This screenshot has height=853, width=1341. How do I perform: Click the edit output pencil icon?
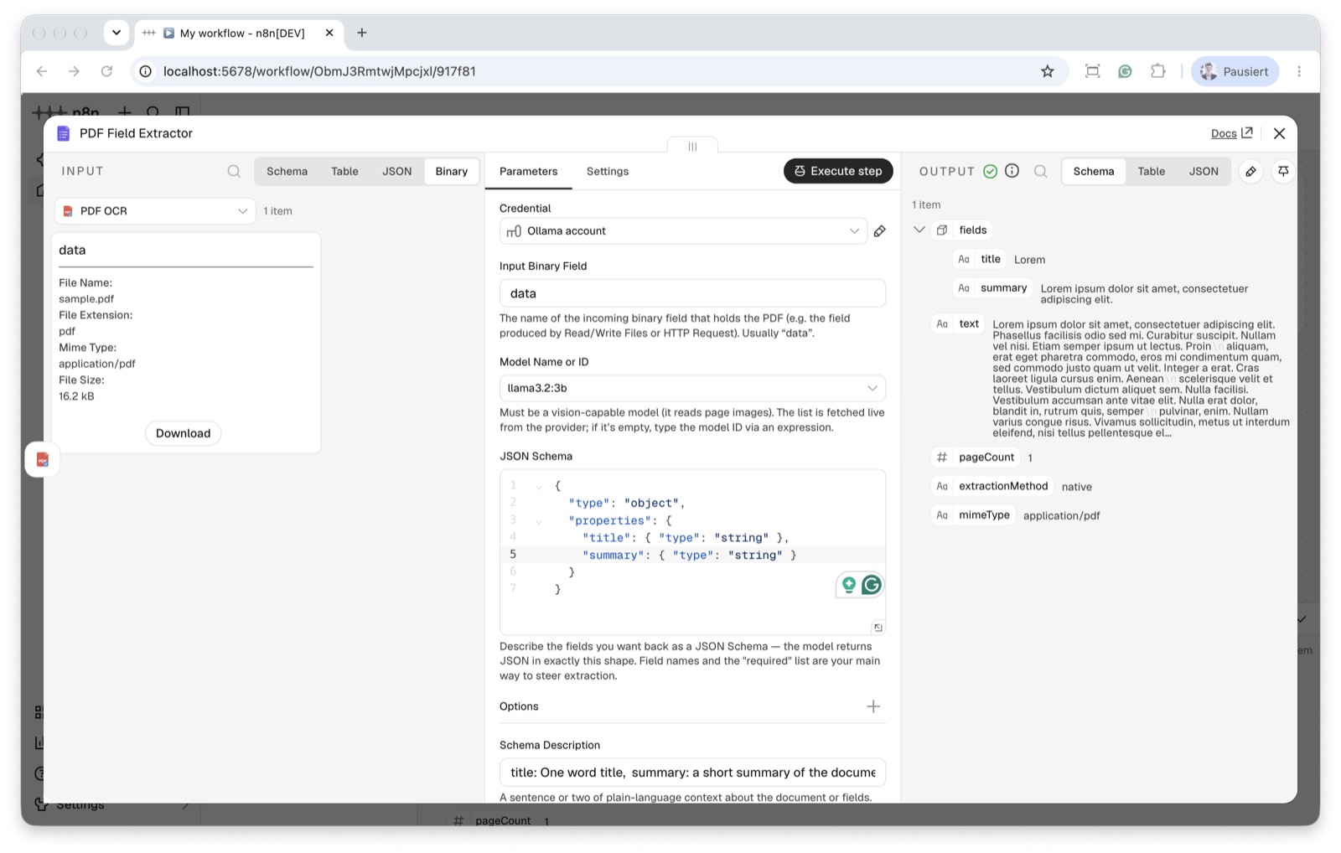1250,171
